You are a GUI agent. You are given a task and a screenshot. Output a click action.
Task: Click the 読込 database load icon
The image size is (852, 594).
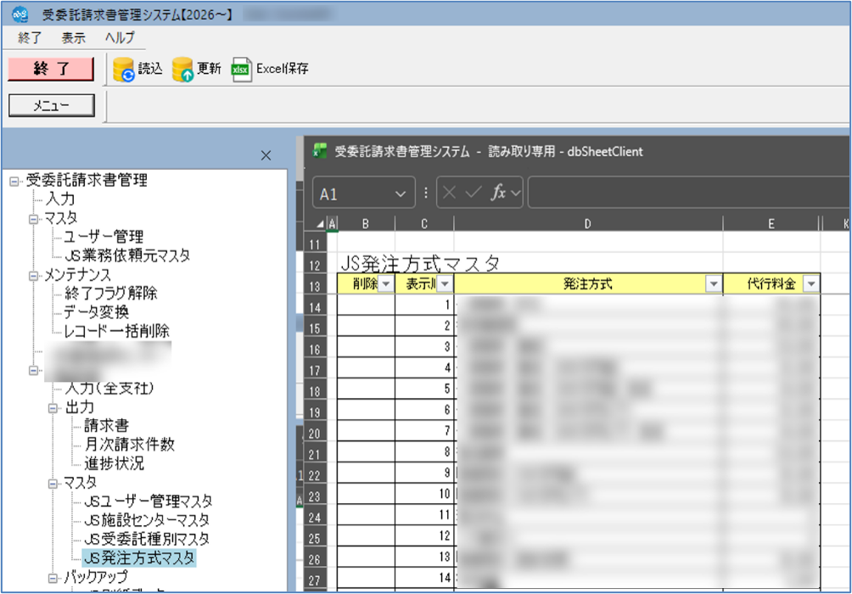click(x=124, y=70)
